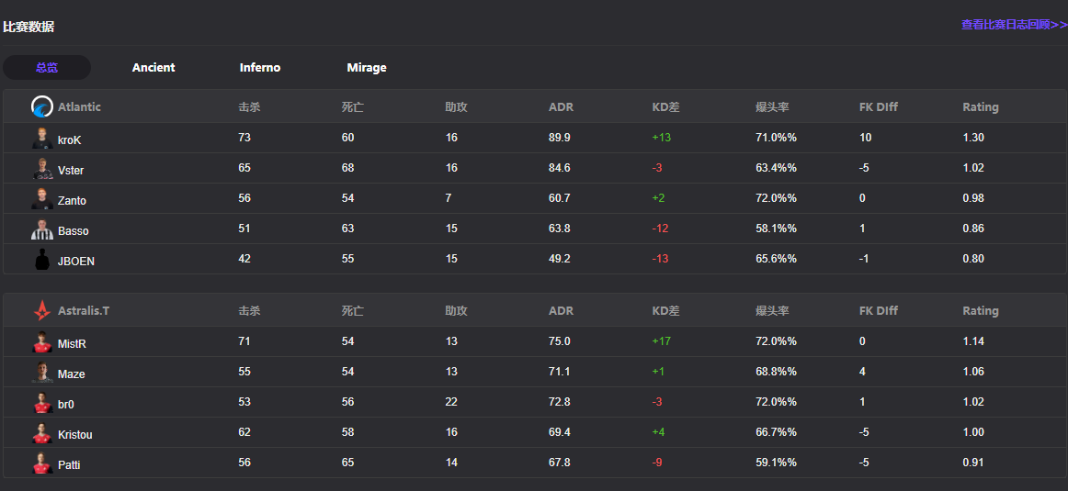The image size is (1068, 491).
Task: Click Basso's headshot rate 58.1%%
Action: [777, 229]
